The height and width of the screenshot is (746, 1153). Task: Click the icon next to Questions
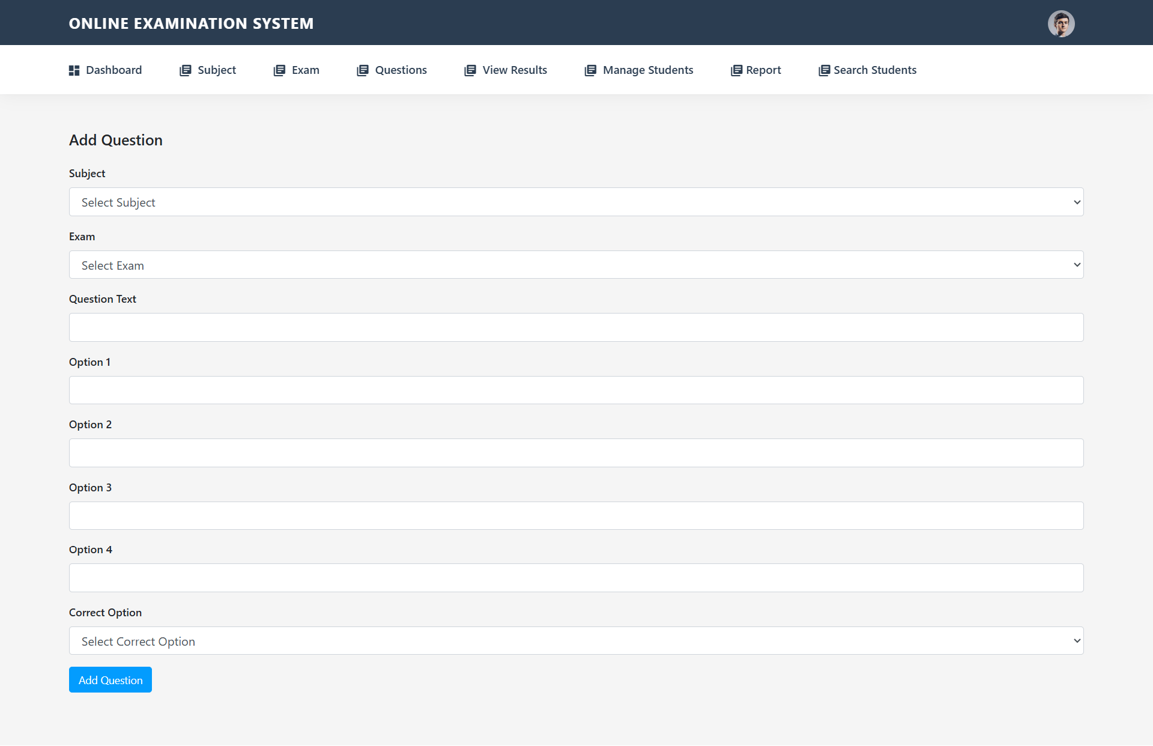pos(362,70)
